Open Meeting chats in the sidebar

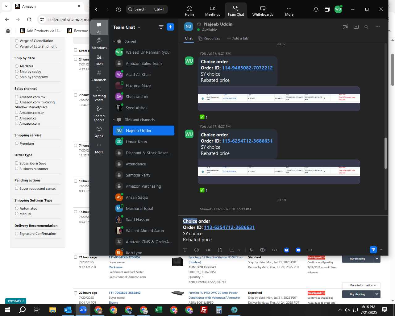coord(99,94)
